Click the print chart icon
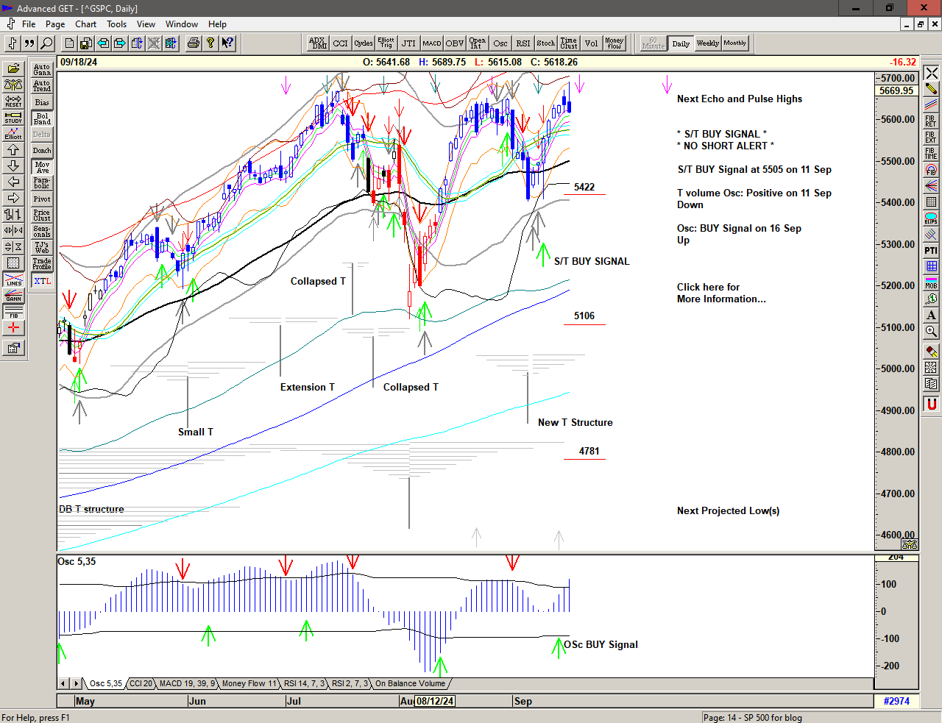Screen dimensions: 942x723 coord(193,43)
